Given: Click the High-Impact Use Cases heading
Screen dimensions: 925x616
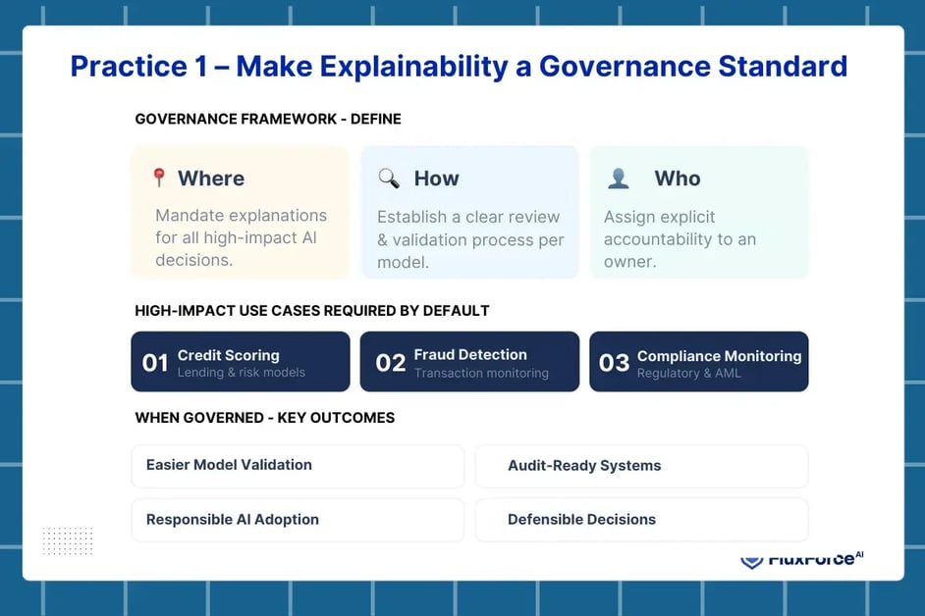Looking at the screenshot, I should pyautogui.click(x=312, y=311).
